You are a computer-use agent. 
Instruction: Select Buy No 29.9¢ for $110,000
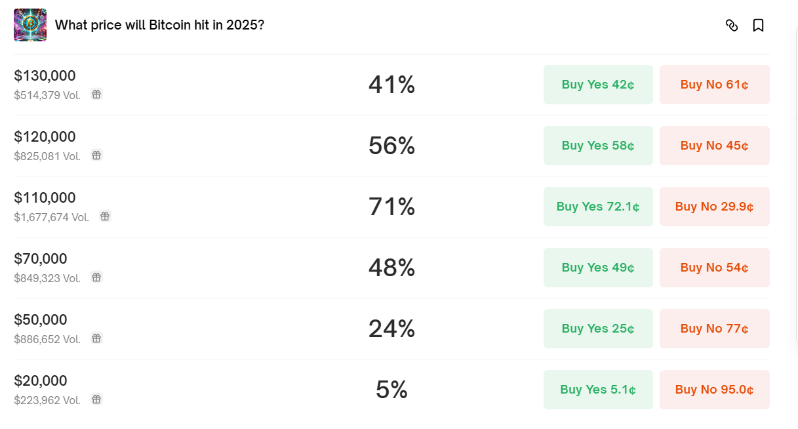click(x=714, y=207)
